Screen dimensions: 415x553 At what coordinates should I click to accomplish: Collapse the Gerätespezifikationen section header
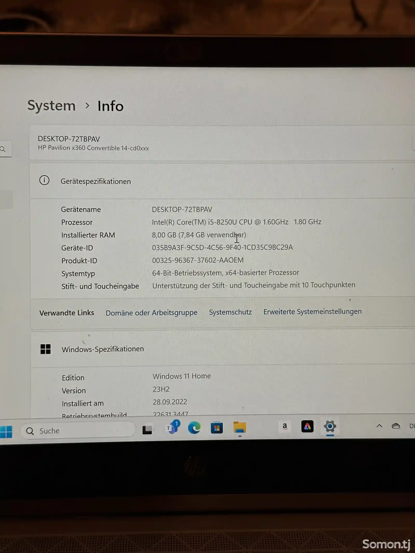point(223,181)
